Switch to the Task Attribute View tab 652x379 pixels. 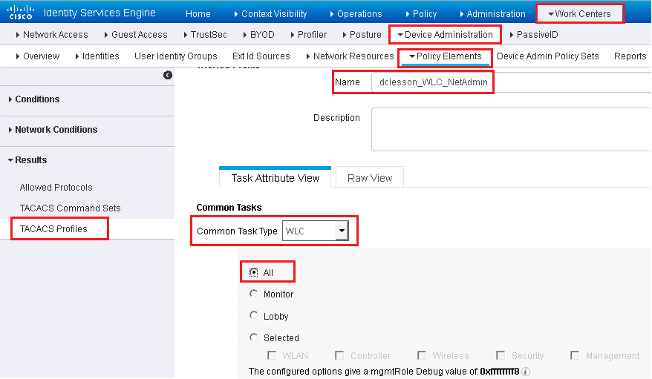click(x=276, y=178)
